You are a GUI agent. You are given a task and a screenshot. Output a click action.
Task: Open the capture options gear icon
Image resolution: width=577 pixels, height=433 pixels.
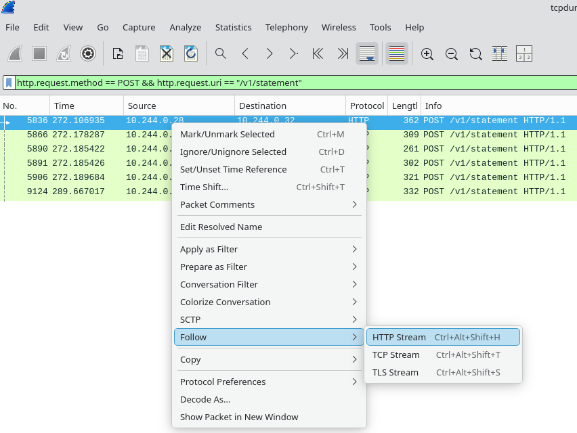(x=87, y=53)
